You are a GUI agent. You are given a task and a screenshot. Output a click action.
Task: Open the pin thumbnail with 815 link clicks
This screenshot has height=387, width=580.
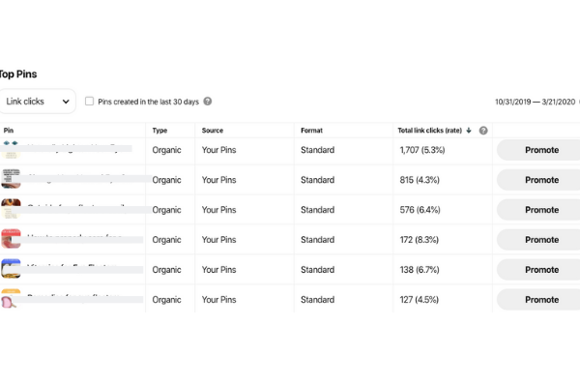pos(12,179)
